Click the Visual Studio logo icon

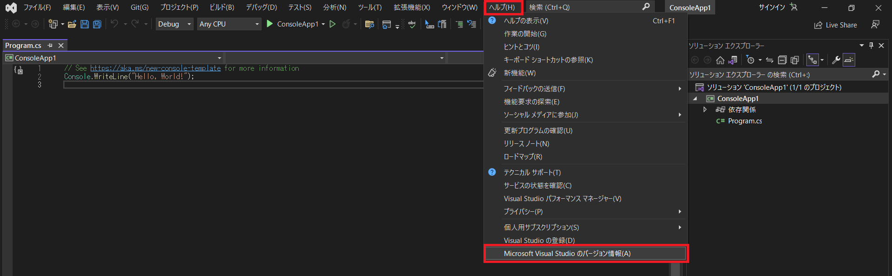coord(11,7)
